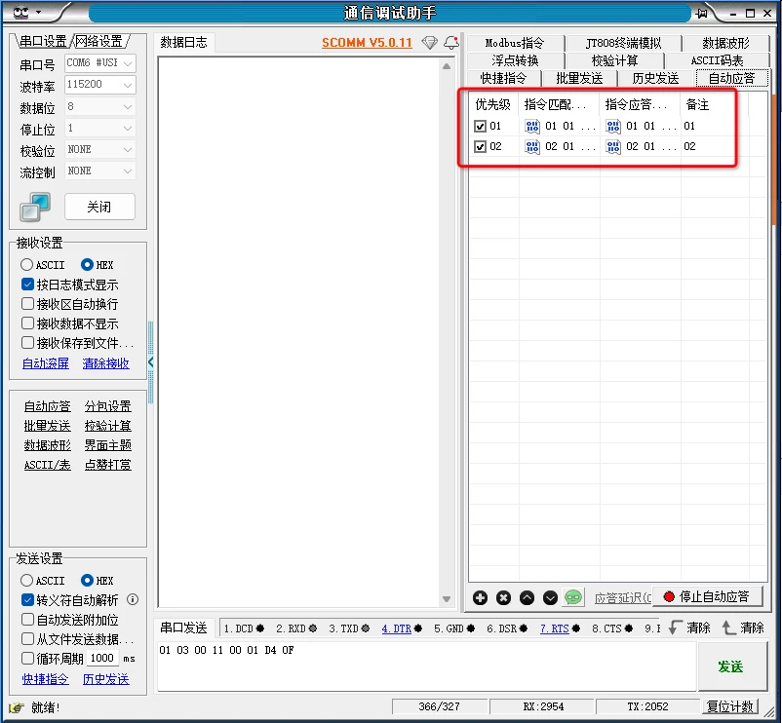Delete the selected rule using the X icon

pos(504,599)
